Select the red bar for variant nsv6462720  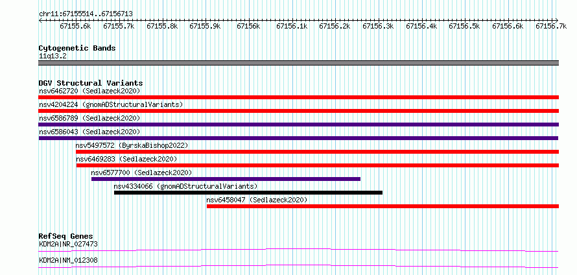298,97
